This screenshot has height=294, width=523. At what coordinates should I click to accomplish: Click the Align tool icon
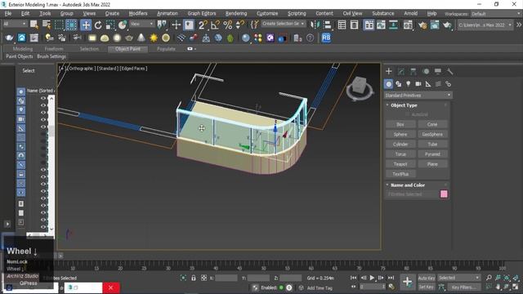click(327, 24)
